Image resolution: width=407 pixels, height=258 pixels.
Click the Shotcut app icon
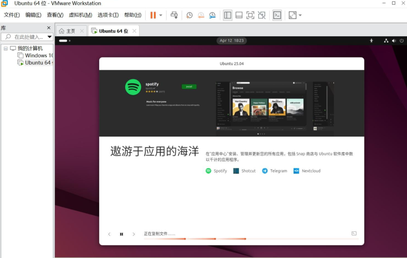[236, 171]
